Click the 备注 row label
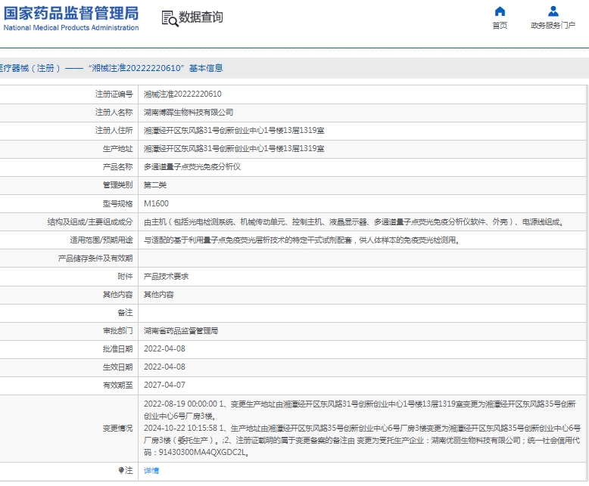Viewport: 589px width, 486px height. [x=125, y=313]
